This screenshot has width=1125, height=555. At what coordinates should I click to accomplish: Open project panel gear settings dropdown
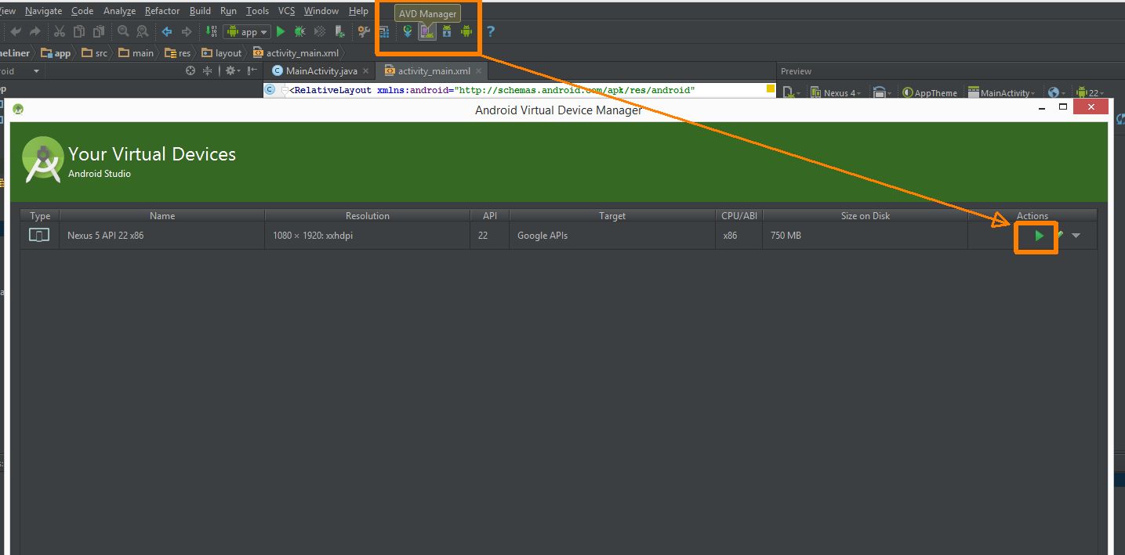(233, 70)
